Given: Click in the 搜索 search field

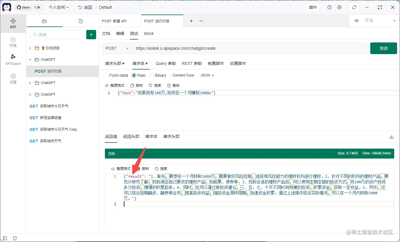Looking at the screenshot, I should point(56,35).
